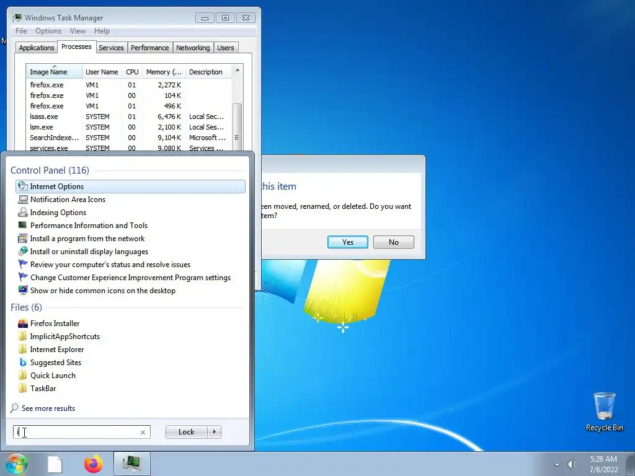
Task: Click Control Panel (116) results header
Action: click(x=50, y=170)
